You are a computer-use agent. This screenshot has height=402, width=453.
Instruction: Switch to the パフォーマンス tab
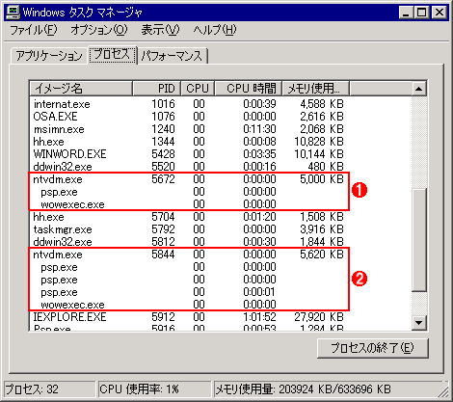pos(173,56)
